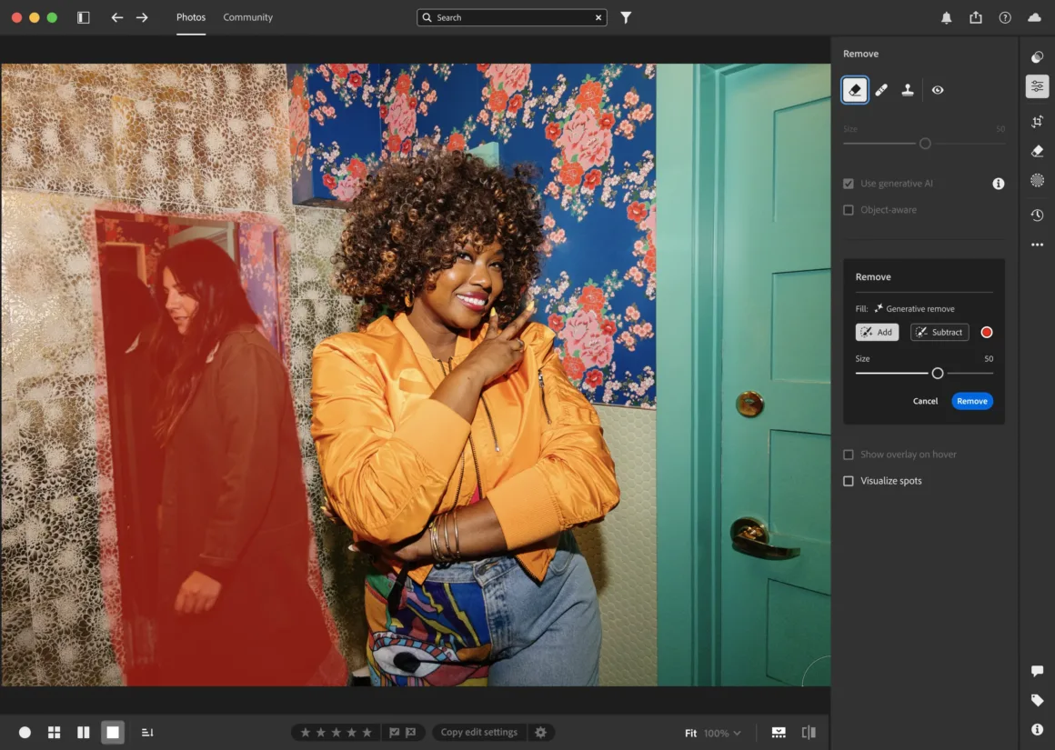
Task: Open the search filter funnel
Action: tap(626, 17)
